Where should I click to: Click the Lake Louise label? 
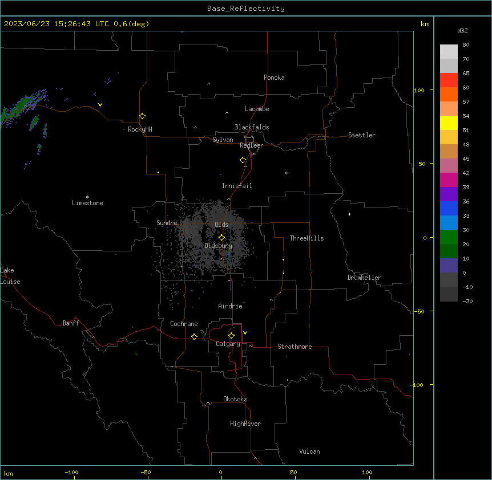tap(10, 276)
